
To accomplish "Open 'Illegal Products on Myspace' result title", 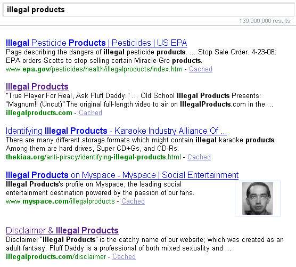I will tap(122, 175).
